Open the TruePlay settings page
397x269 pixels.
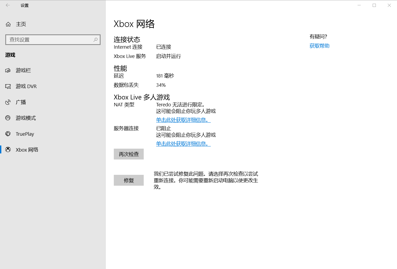pos(53,134)
